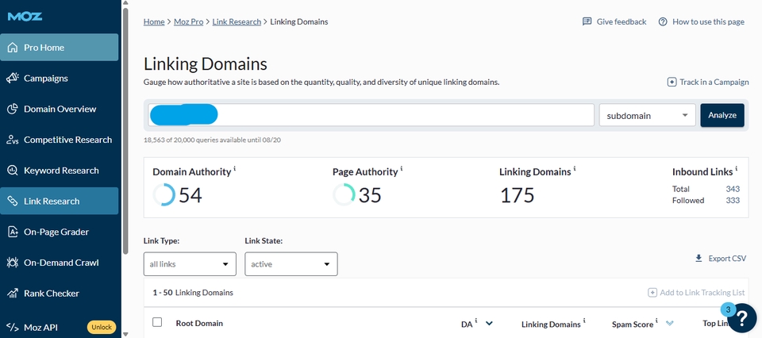Click the Export CSV download icon

coord(698,259)
